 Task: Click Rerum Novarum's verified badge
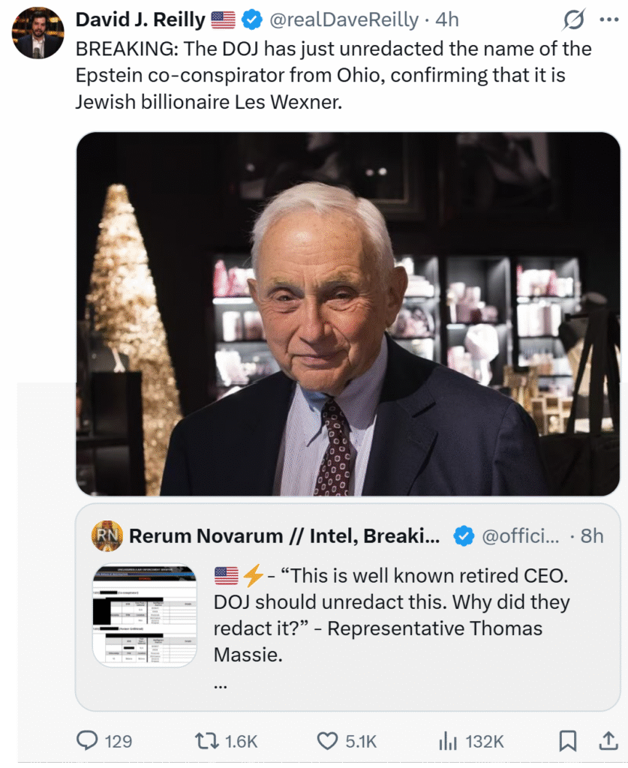464,535
